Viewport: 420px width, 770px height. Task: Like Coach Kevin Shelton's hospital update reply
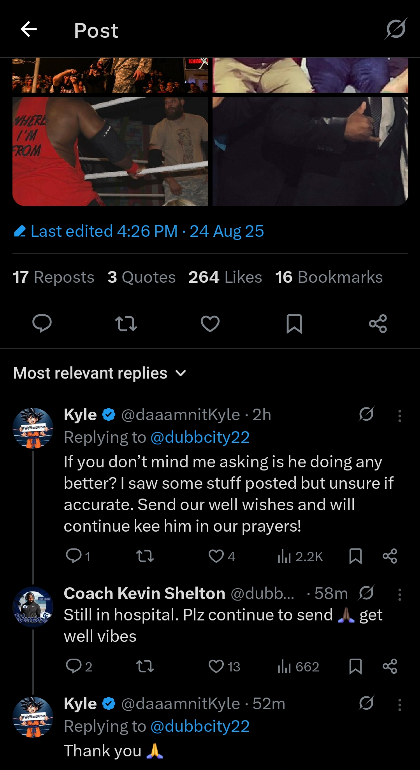click(x=216, y=666)
